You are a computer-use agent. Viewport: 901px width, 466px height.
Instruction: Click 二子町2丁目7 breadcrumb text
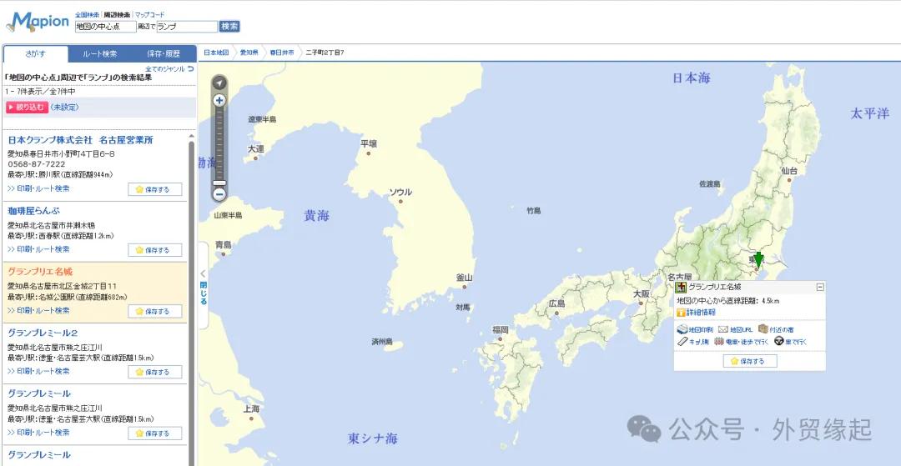click(x=325, y=53)
